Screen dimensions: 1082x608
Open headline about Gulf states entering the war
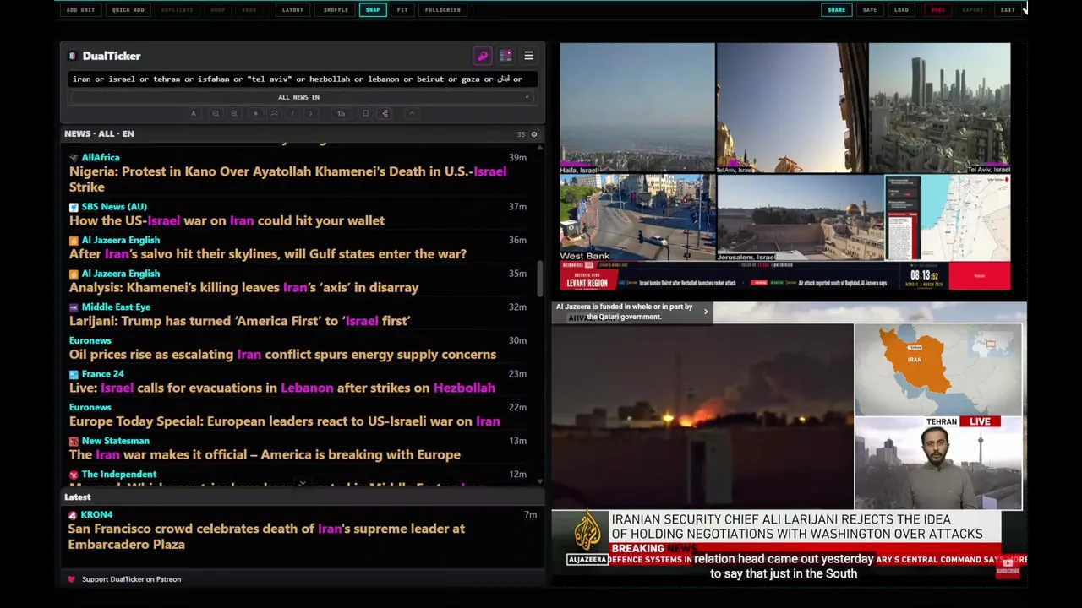click(267, 254)
